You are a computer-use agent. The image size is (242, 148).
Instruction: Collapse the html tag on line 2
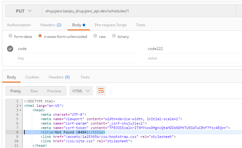point(20,106)
